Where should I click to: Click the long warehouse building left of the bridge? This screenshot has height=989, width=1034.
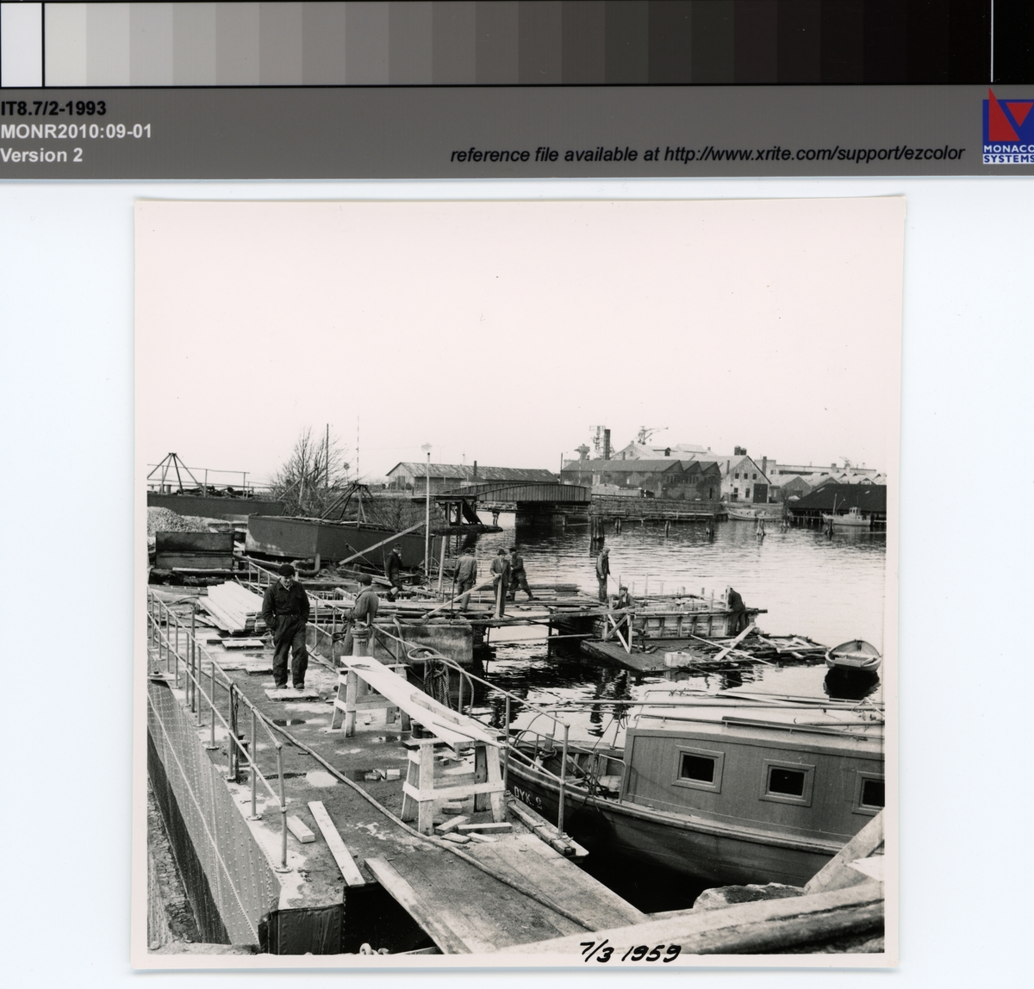pyautogui.click(x=470, y=474)
